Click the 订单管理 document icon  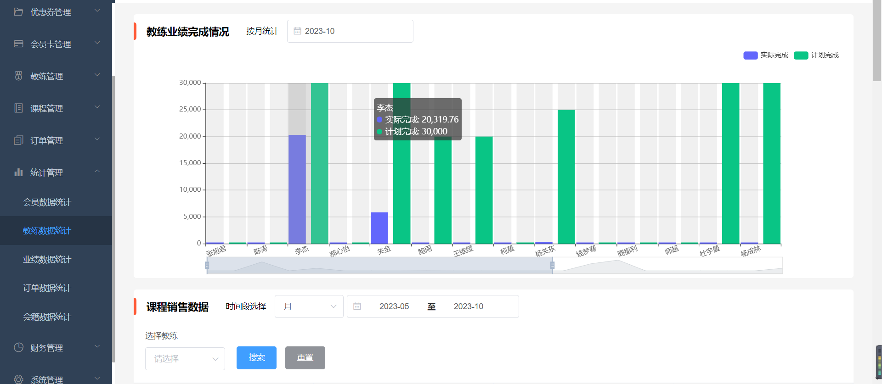click(x=18, y=140)
